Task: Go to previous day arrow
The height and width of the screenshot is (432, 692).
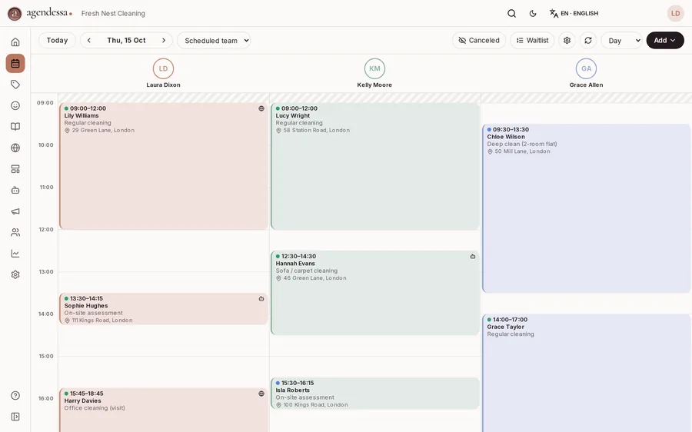Action: (88, 40)
